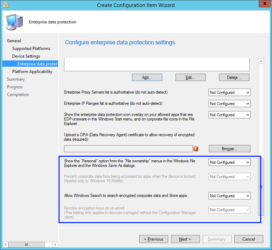Click the Summary button at the bottom
This screenshot has width=272, height=250.
(x=217, y=239)
